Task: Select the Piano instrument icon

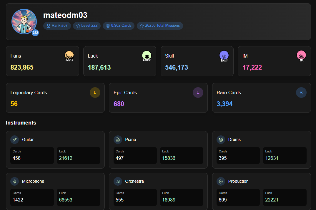Action: [x=118, y=140]
